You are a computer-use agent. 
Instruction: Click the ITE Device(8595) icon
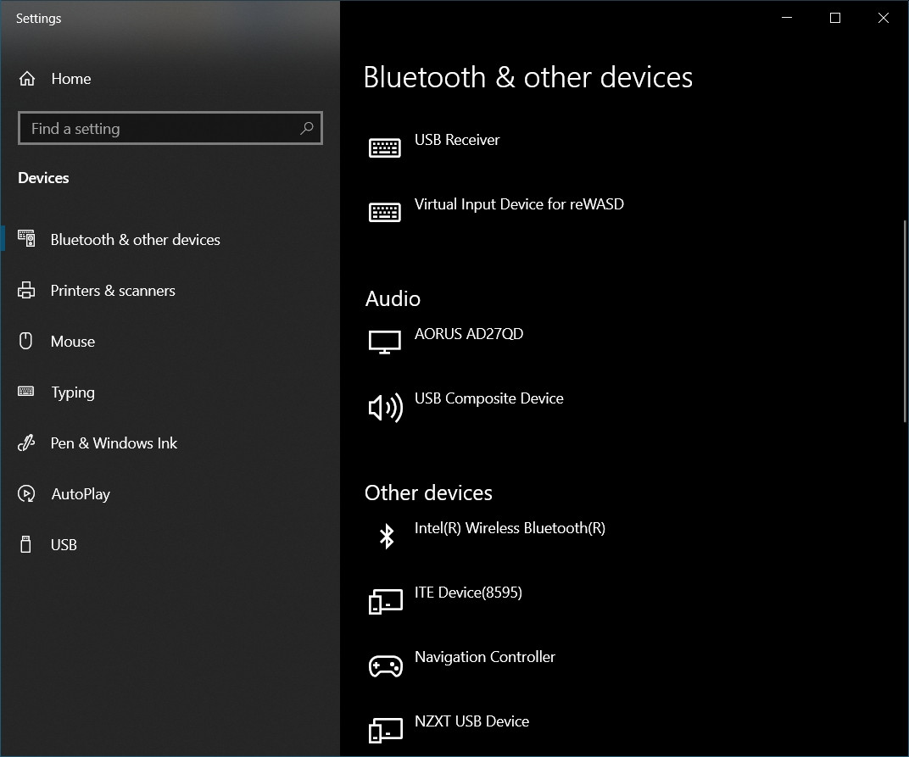tap(385, 601)
